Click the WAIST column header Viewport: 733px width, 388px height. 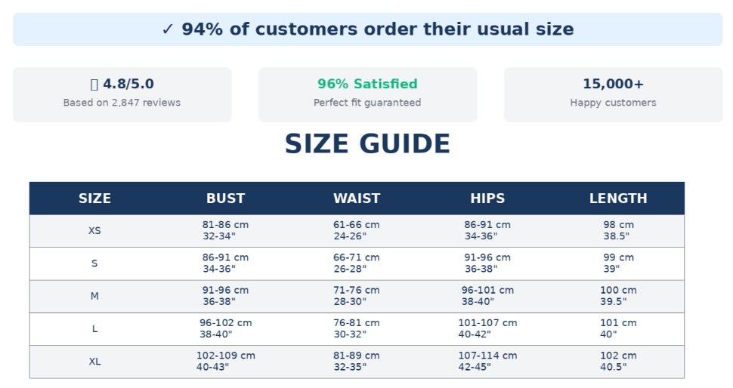[x=357, y=199]
